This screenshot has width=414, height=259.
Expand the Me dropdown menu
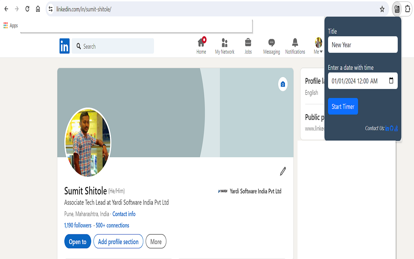(318, 46)
